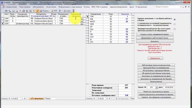Image resolution: width=192 pixels, height=108 pixels.
Task: Click the binoculars Find icon in toolbar
Action: (x=6, y=11)
